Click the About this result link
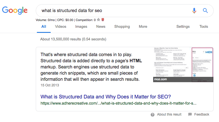Image resolution: width=219 pixels, height=122 pixels. pyautogui.click(x=169, y=114)
